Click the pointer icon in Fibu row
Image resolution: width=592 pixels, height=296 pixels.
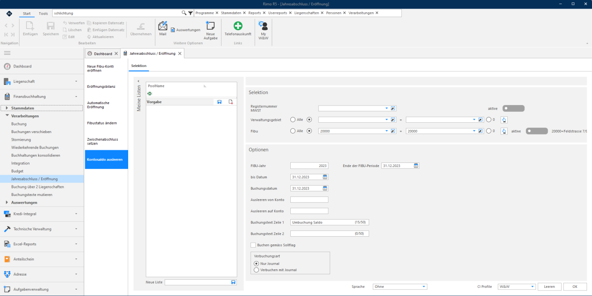[504, 131]
